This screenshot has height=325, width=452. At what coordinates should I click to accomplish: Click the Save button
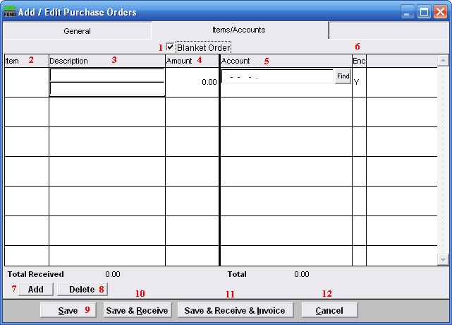(x=68, y=310)
